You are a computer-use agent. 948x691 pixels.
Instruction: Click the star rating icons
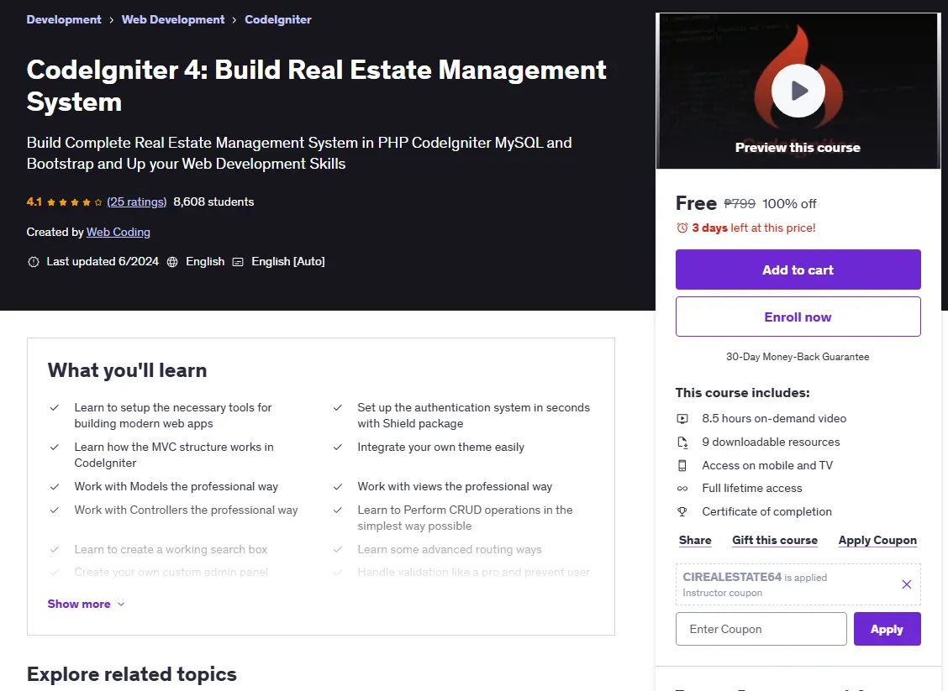(74, 202)
